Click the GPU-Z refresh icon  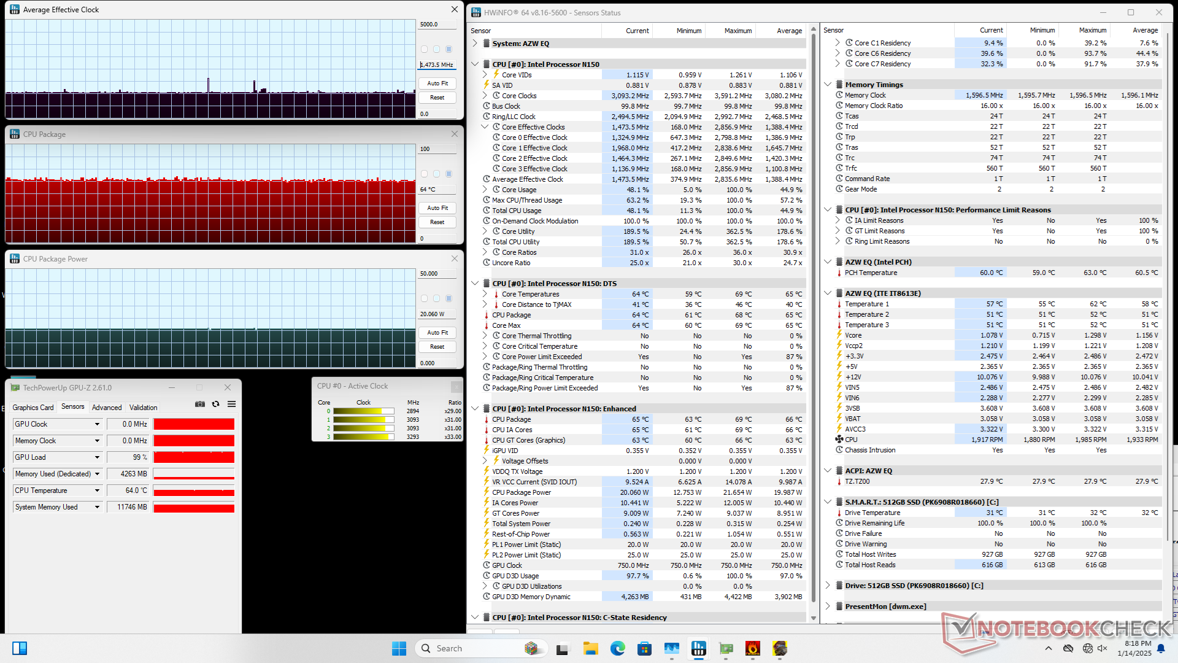[215, 404]
